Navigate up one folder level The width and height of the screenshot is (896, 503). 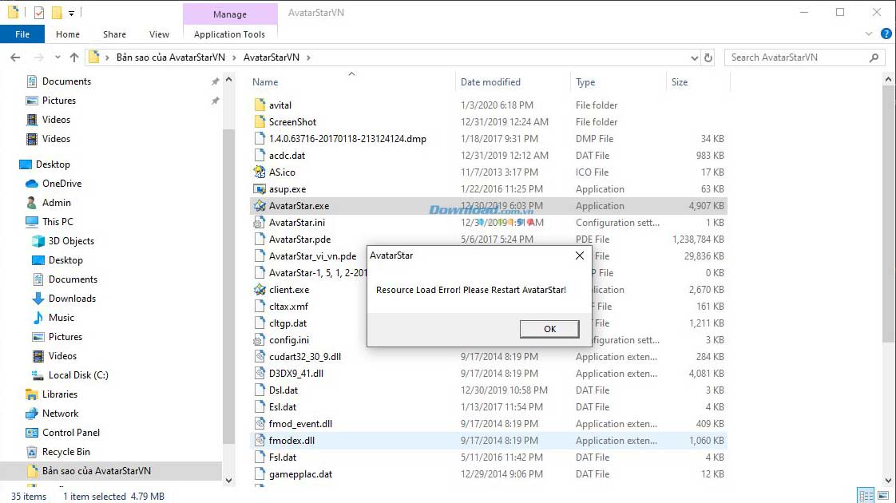tap(73, 57)
